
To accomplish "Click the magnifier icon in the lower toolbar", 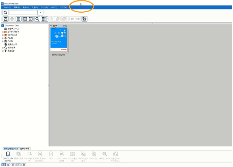I will pos(37,19).
